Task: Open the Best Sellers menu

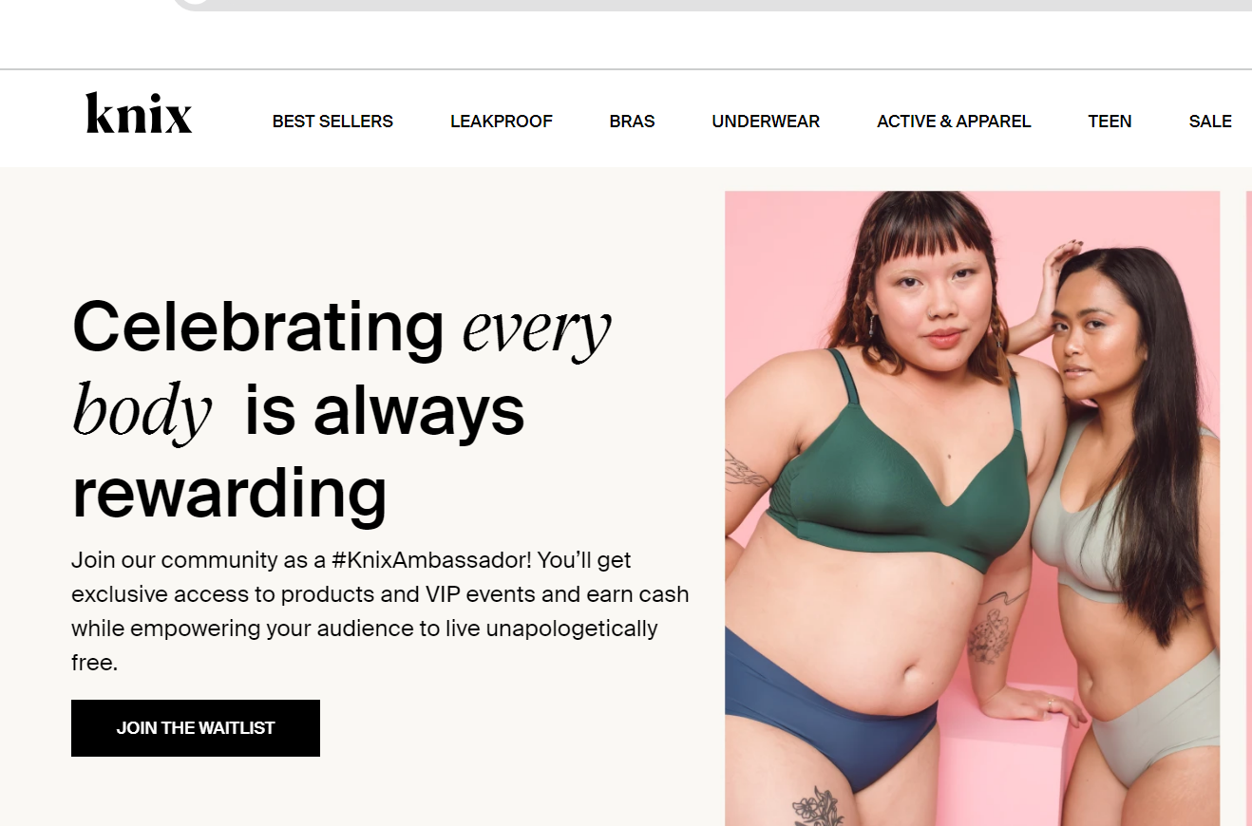Action: 332,122
